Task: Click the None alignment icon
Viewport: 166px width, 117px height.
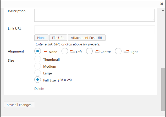Action: (x=45, y=51)
